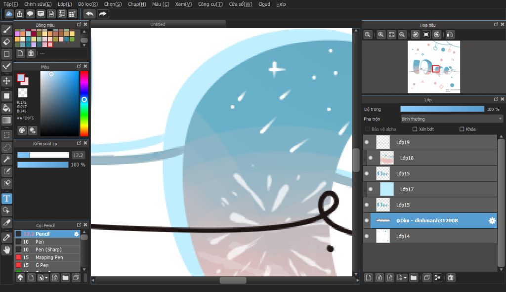
Task: Choose the Move tool
Action: tap(6, 81)
